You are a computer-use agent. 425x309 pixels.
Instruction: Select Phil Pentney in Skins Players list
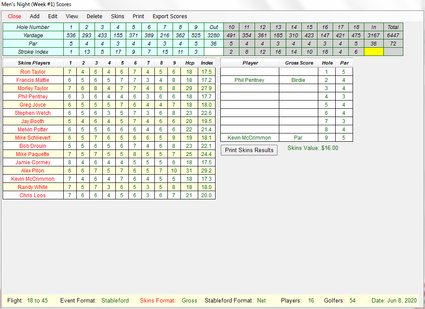(x=33, y=96)
